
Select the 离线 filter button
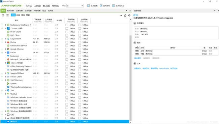click(x=23, y=15)
